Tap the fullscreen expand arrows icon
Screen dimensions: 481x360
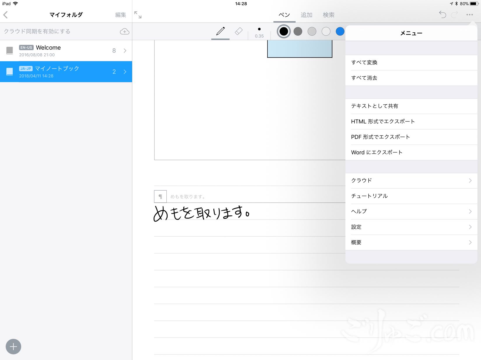[138, 15]
